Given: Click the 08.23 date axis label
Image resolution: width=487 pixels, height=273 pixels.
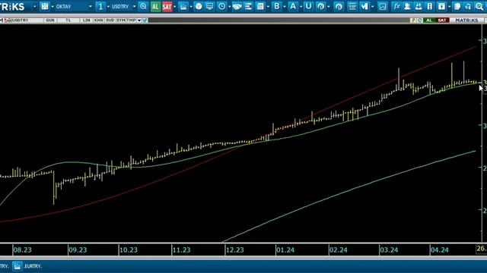Looking at the screenshot, I should 22,249.
